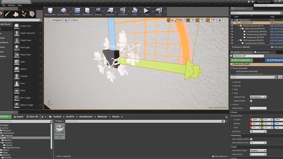Open the Blueprints toolbar icon

(110, 11)
